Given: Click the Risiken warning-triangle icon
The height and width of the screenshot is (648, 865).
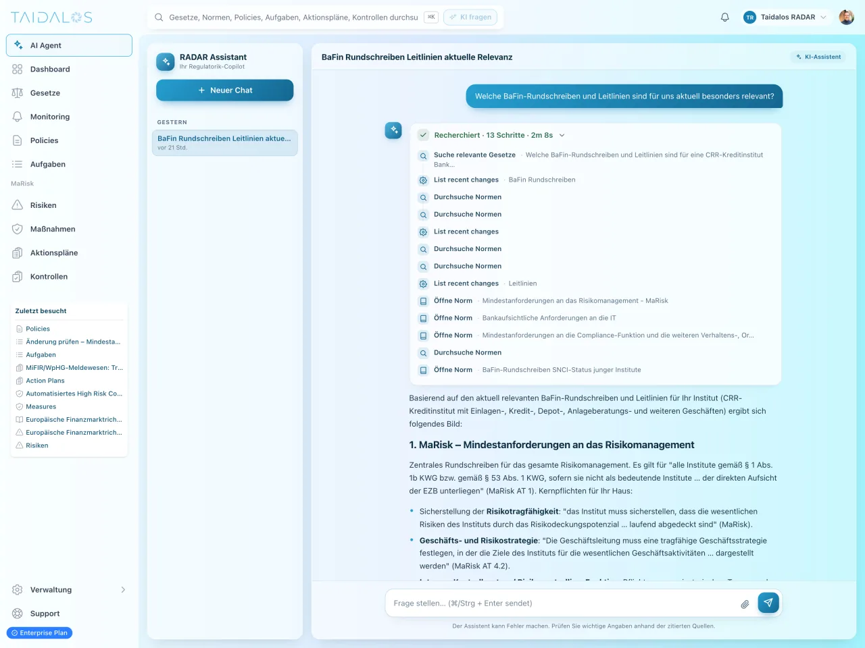Looking at the screenshot, I should pos(18,205).
